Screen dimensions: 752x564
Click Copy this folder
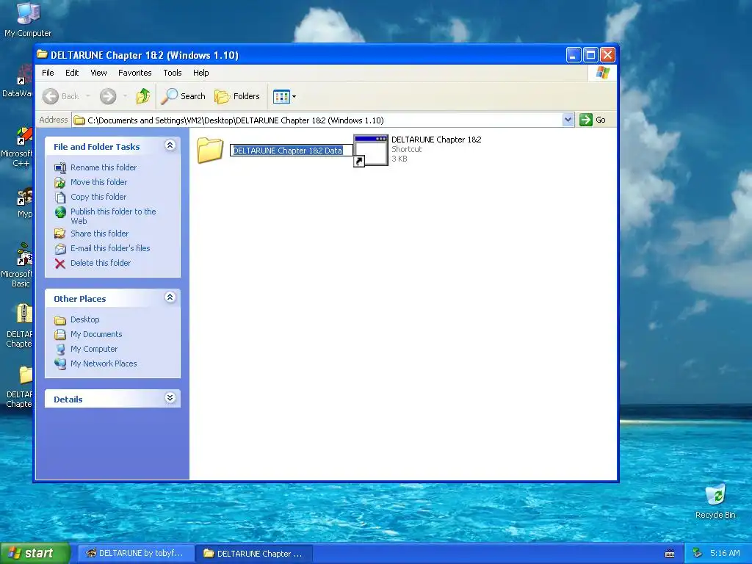click(x=98, y=197)
